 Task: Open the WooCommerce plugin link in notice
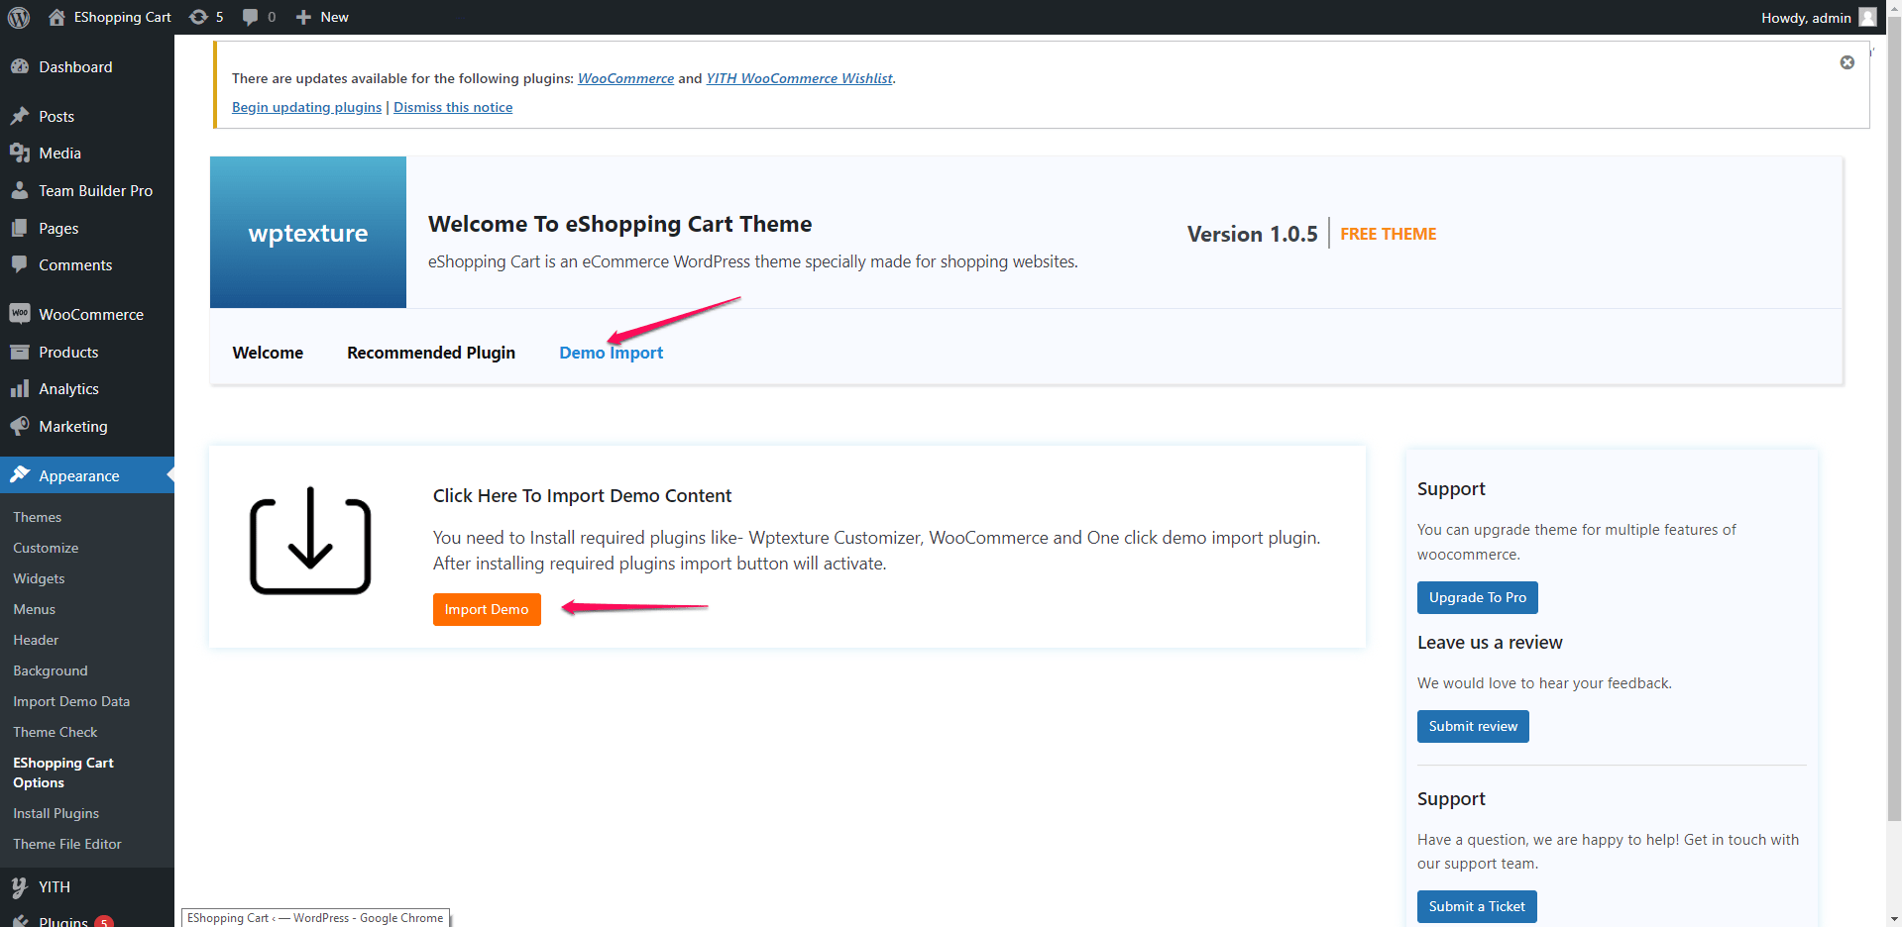[625, 78]
